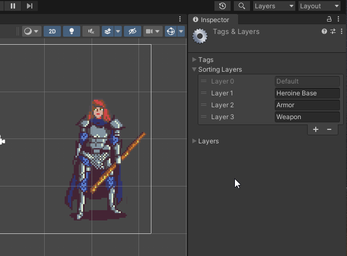The width and height of the screenshot is (347, 256).
Task: Open the global search magnifier
Action: click(242, 6)
